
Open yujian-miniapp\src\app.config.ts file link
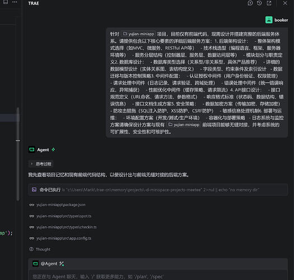pyautogui.click(x=64, y=239)
